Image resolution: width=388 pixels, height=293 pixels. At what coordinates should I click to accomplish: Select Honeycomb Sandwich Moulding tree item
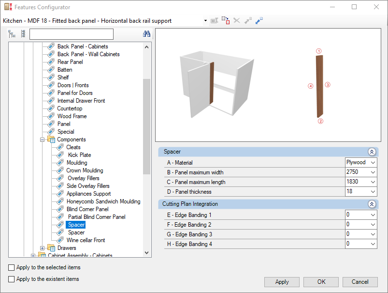[x=103, y=201]
